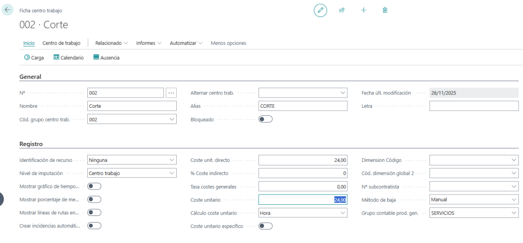This screenshot has width=523, height=243.
Task: Click the Alias field containing CORTE
Action: tap(303, 106)
